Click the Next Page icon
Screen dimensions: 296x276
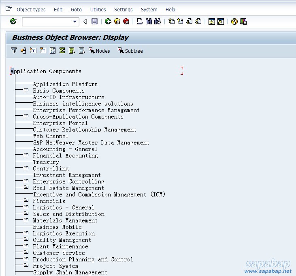coord(190,22)
